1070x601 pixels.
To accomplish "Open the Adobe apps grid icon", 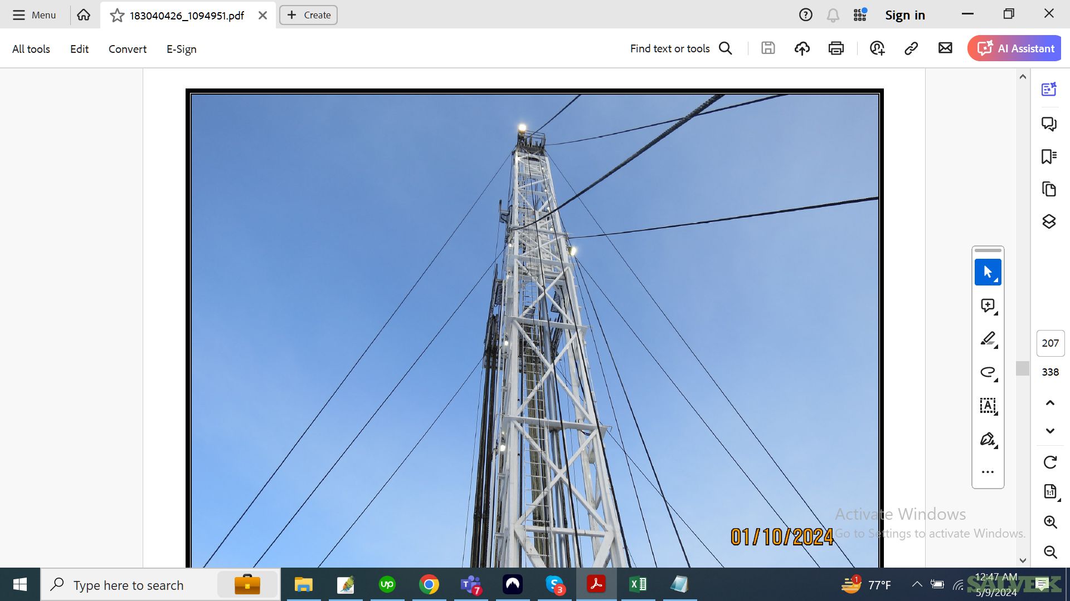I will click(860, 15).
